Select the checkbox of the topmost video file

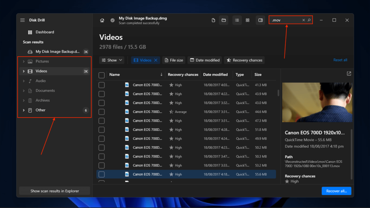coord(102,84)
